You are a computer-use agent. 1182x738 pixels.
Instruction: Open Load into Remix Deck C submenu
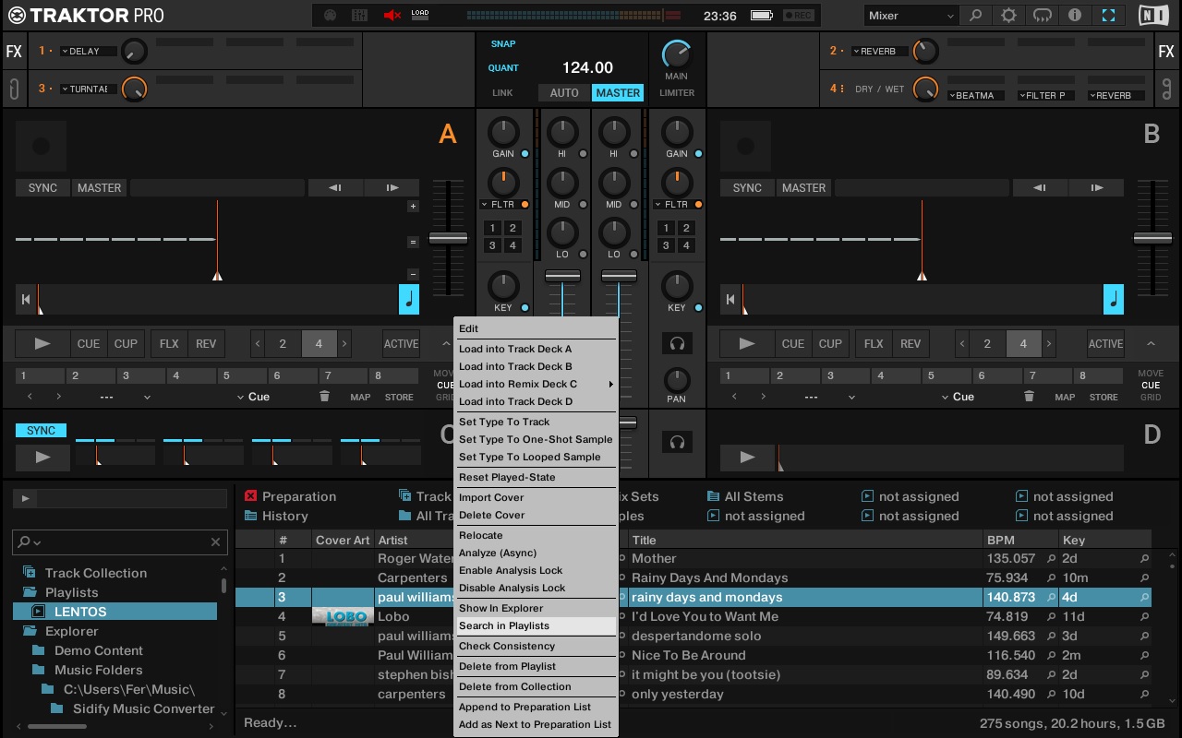point(536,384)
